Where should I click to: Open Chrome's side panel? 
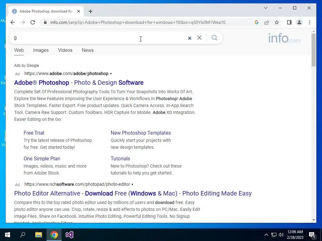289,22
